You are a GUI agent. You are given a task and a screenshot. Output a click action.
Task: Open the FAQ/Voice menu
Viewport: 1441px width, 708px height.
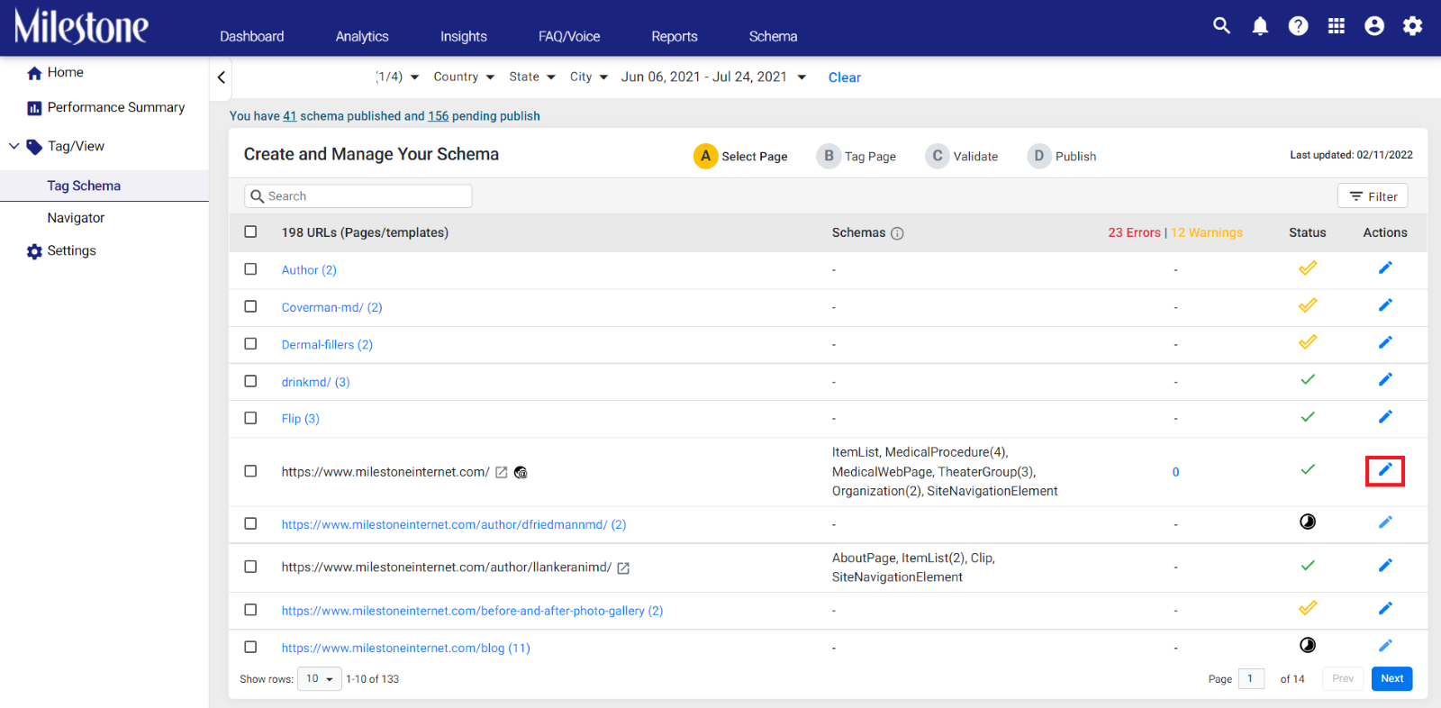point(569,37)
